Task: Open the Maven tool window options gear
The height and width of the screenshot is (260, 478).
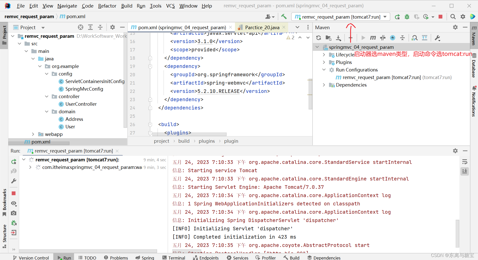Action: pyautogui.click(x=455, y=27)
